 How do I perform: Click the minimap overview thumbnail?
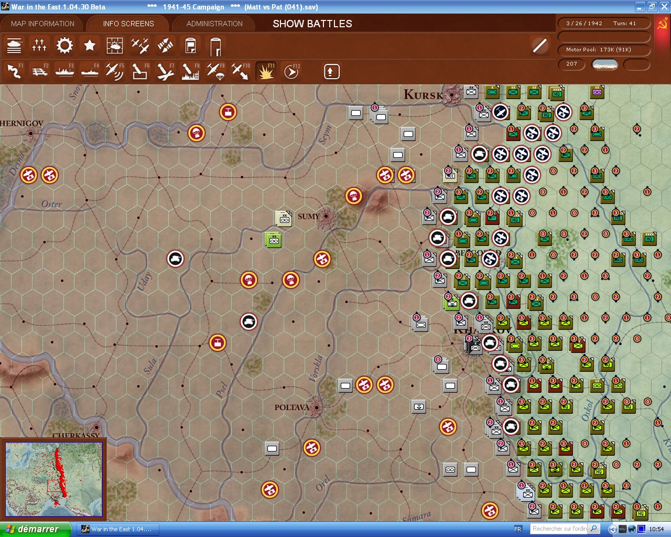click(53, 479)
